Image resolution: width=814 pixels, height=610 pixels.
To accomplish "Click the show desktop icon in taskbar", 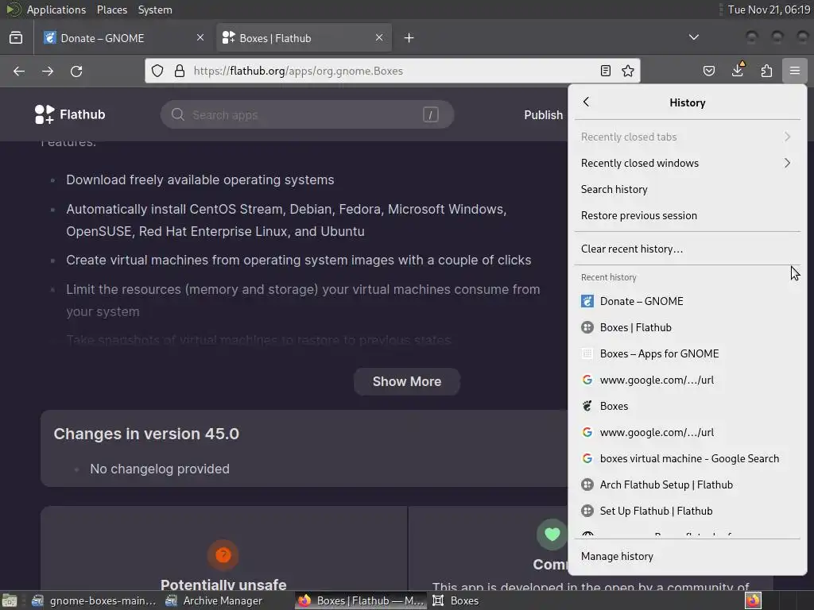I will click(x=10, y=600).
